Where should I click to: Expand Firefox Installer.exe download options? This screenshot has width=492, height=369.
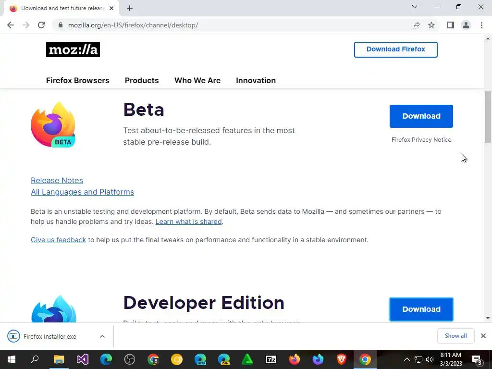pos(102,336)
